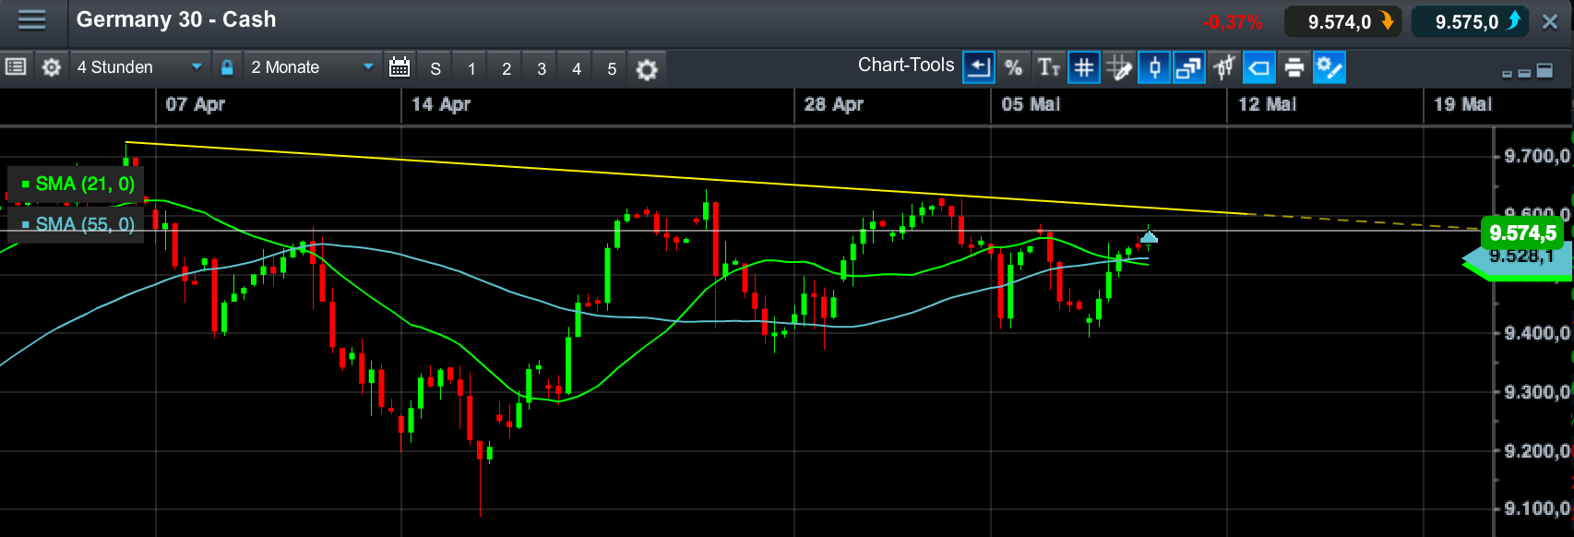Screen dimensions: 1574x537
Task: Click the -0,37% change value
Action: pyautogui.click(x=1233, y=22)
